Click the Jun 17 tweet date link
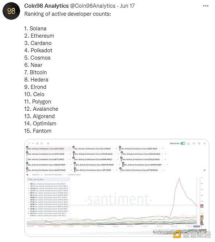 (x=127, y=6)
